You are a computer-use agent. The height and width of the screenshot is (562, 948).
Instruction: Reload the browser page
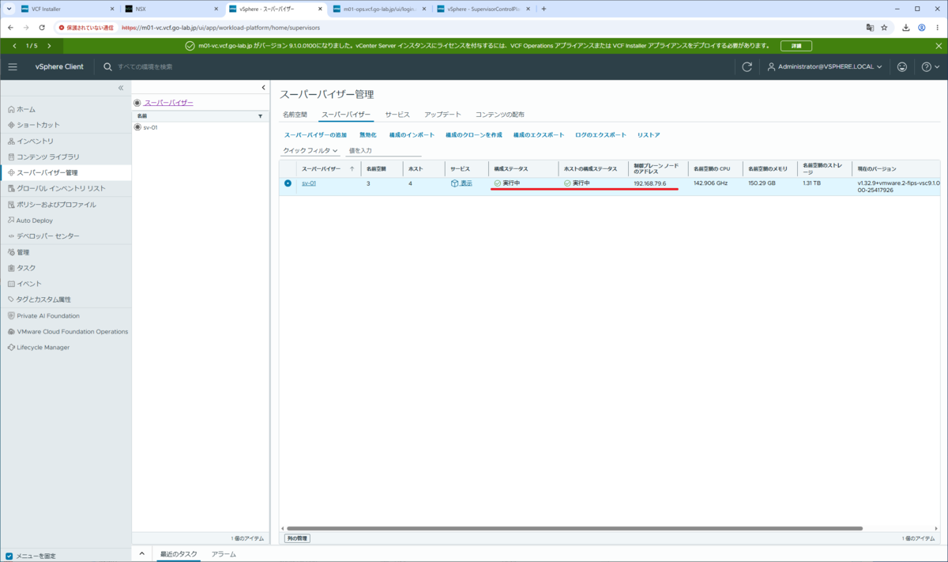[42, 27]
